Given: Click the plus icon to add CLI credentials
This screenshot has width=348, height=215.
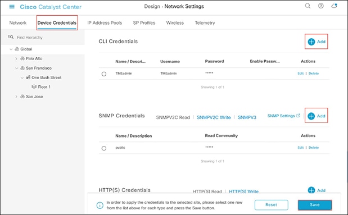Looking at the screenshot, I should (x=311, y=42).
